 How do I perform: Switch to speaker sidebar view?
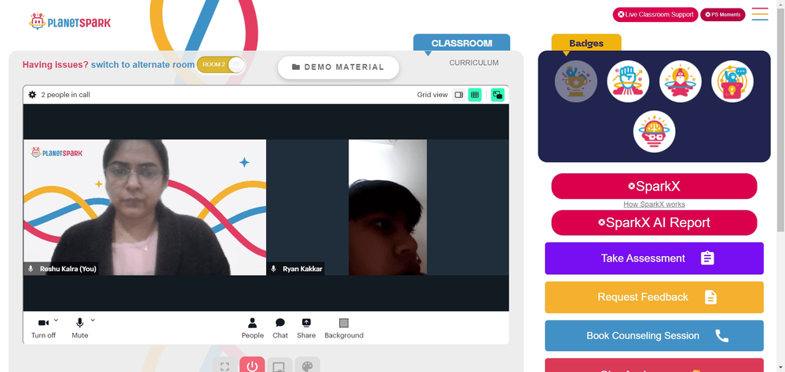click(x=458, y=95)
